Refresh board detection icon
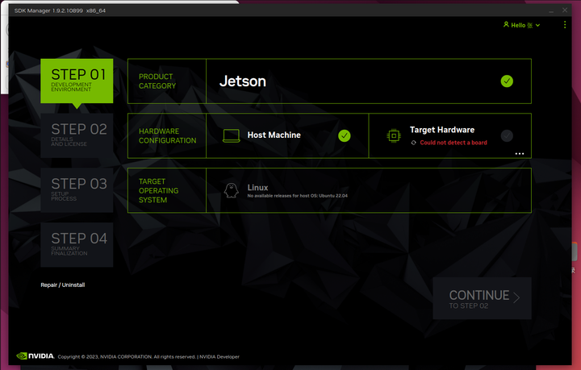This screenshot has width=581, height=370. (x=413, y=143)
